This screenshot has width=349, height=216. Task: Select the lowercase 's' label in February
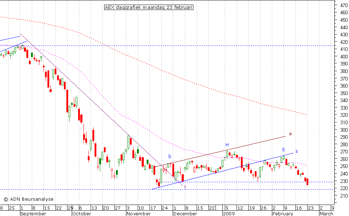click(x=296, y=151)
